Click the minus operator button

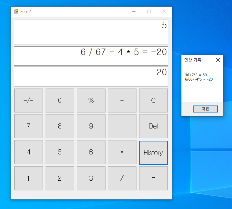(122, 126)
